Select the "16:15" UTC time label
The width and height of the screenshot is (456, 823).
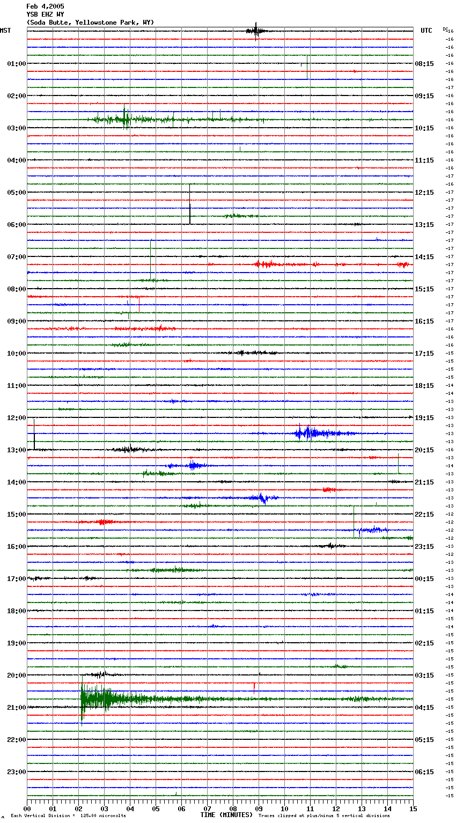coord(424,321)
